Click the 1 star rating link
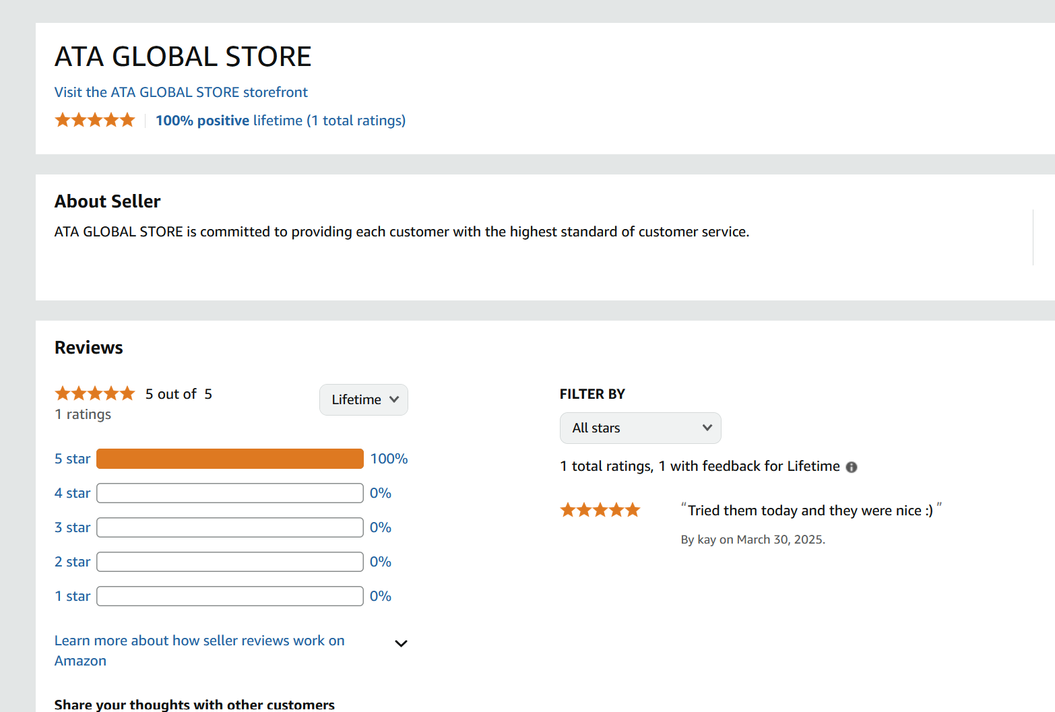 pos(72,596)
